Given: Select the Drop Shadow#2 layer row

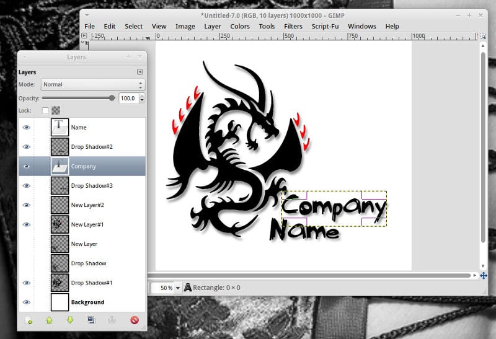Looking at the screenshot, I should click(82, 147).
